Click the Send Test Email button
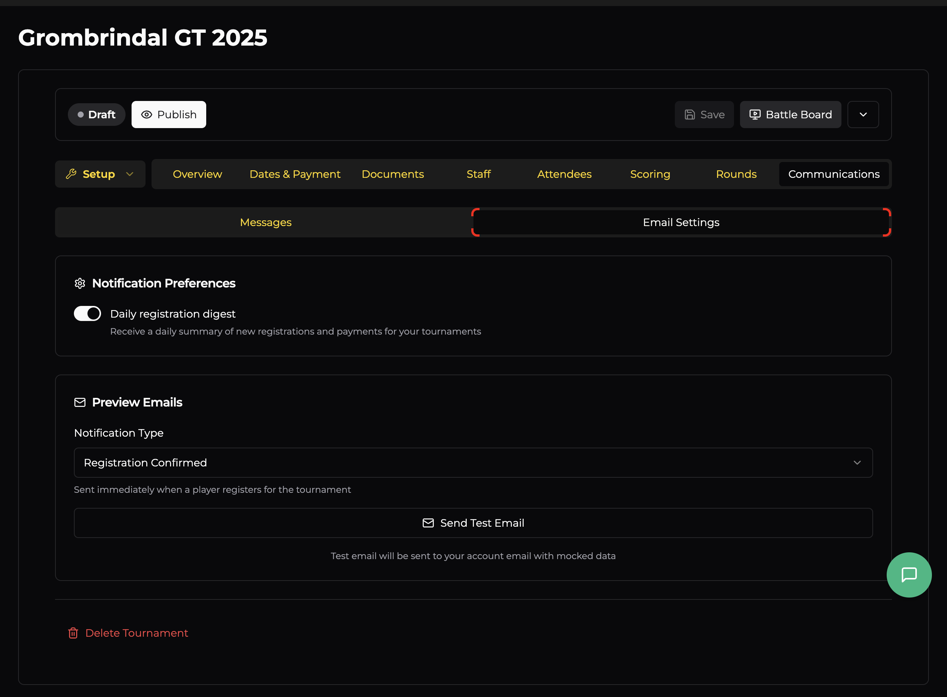The image size is (947, 697). (473, 523)
